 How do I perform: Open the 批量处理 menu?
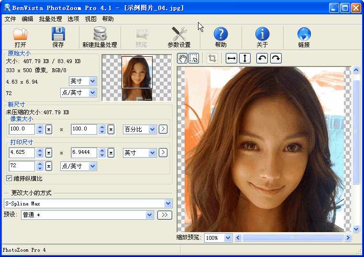pyautogui.click(x=50, y=19)
